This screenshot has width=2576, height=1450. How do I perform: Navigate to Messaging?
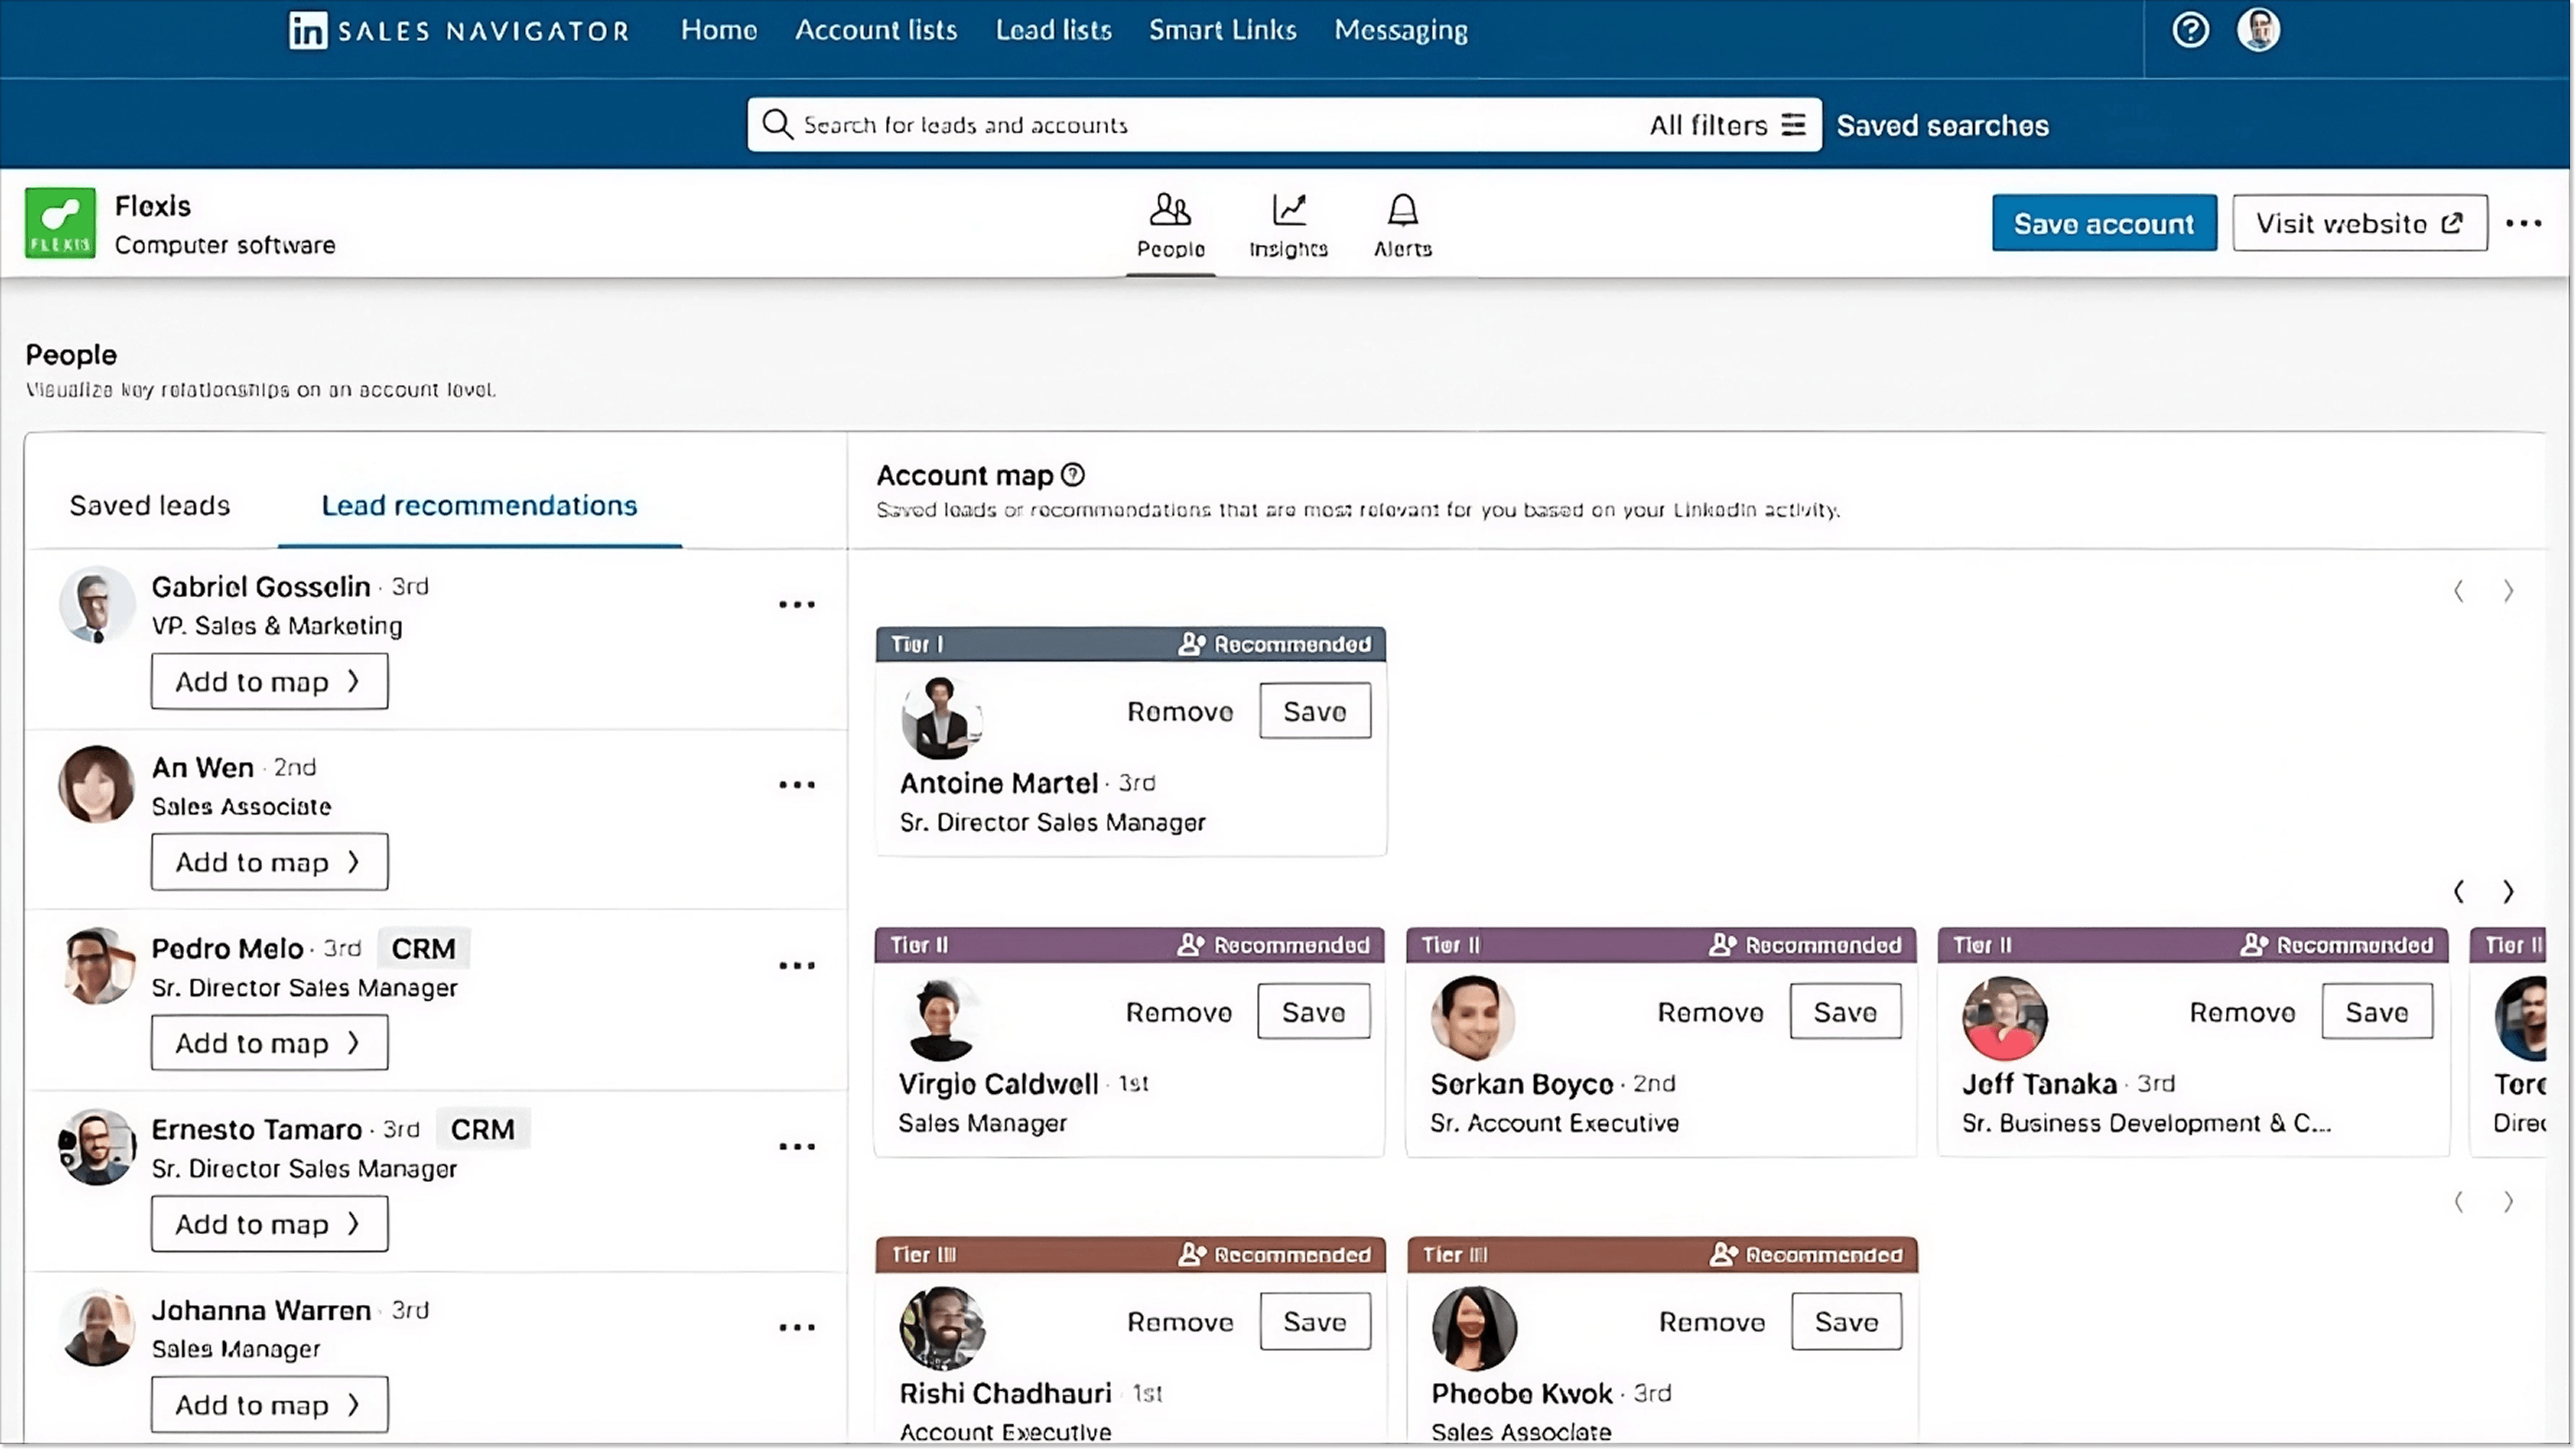[x=1401, y=30]
